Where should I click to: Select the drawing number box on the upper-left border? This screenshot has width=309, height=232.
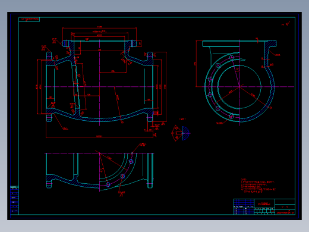(29, 20)
